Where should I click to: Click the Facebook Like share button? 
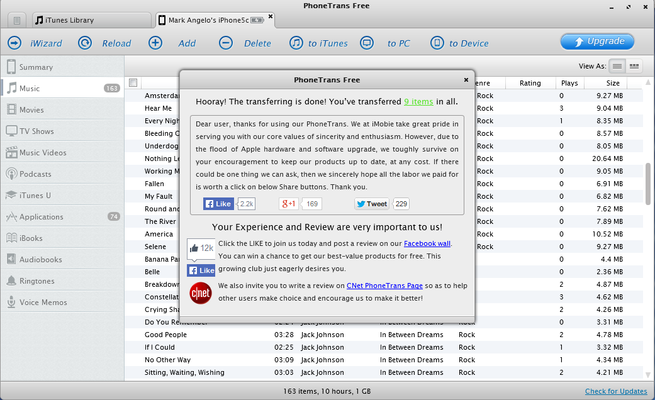[x=218, y=204]
